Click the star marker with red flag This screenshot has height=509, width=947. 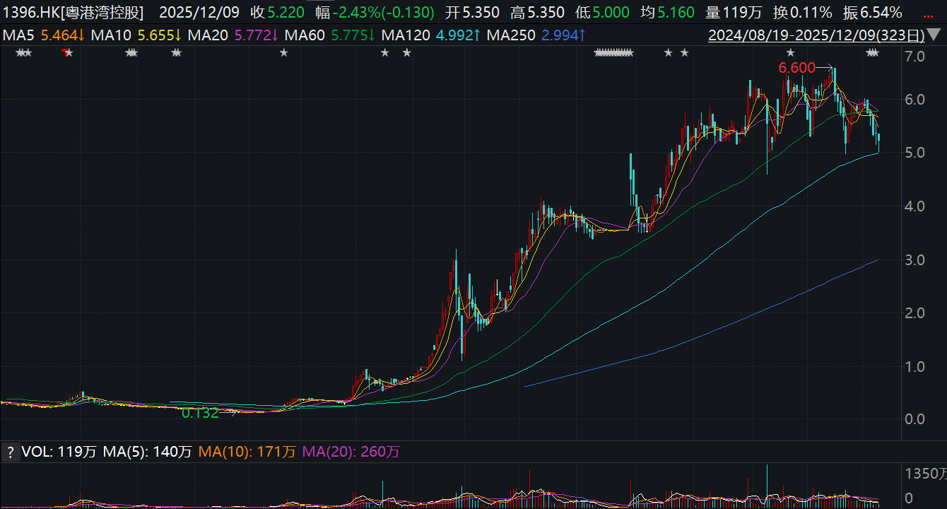pos(67,53)
